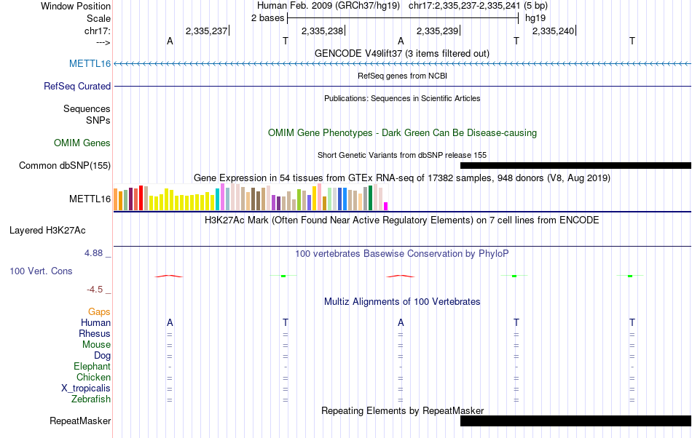Click the 100 Vert. Cons label

41,271
